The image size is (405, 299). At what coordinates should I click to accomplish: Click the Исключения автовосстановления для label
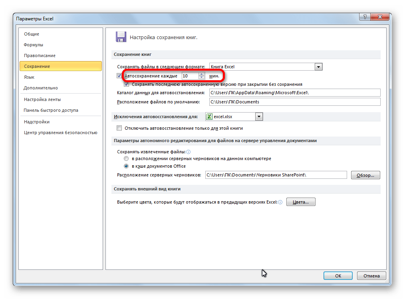point(156,117)
